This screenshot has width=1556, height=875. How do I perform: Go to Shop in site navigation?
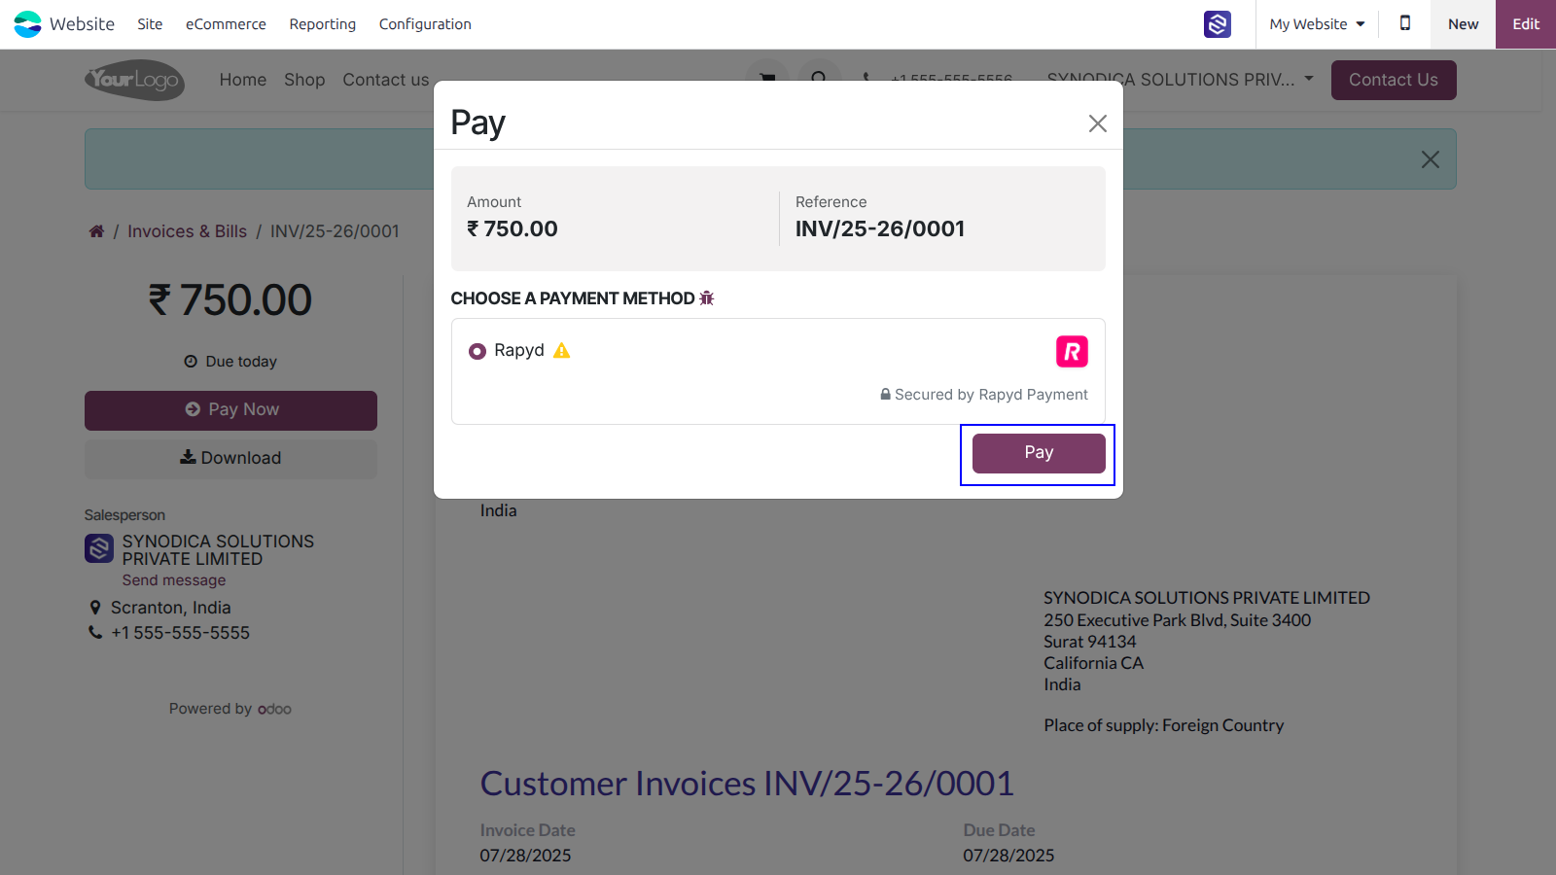[x=304, y=80]
